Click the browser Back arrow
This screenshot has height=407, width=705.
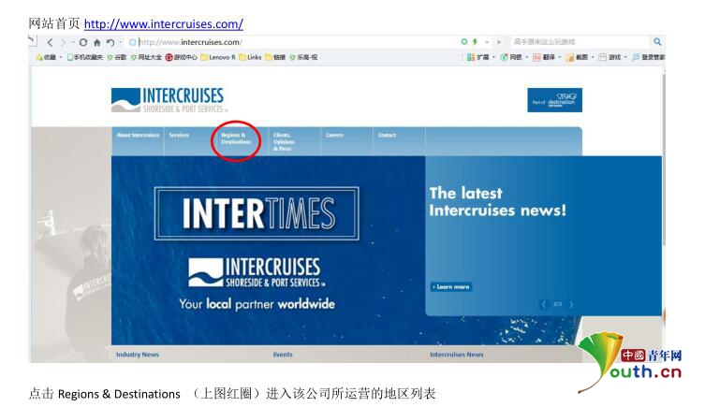coord(50,42)
